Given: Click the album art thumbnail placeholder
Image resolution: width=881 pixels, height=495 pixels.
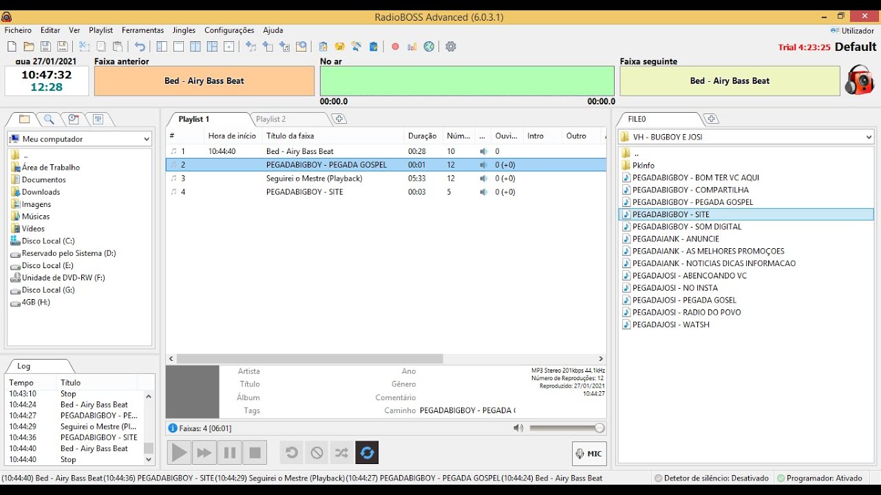Looking at the screenshot, I should coord(193,392).
